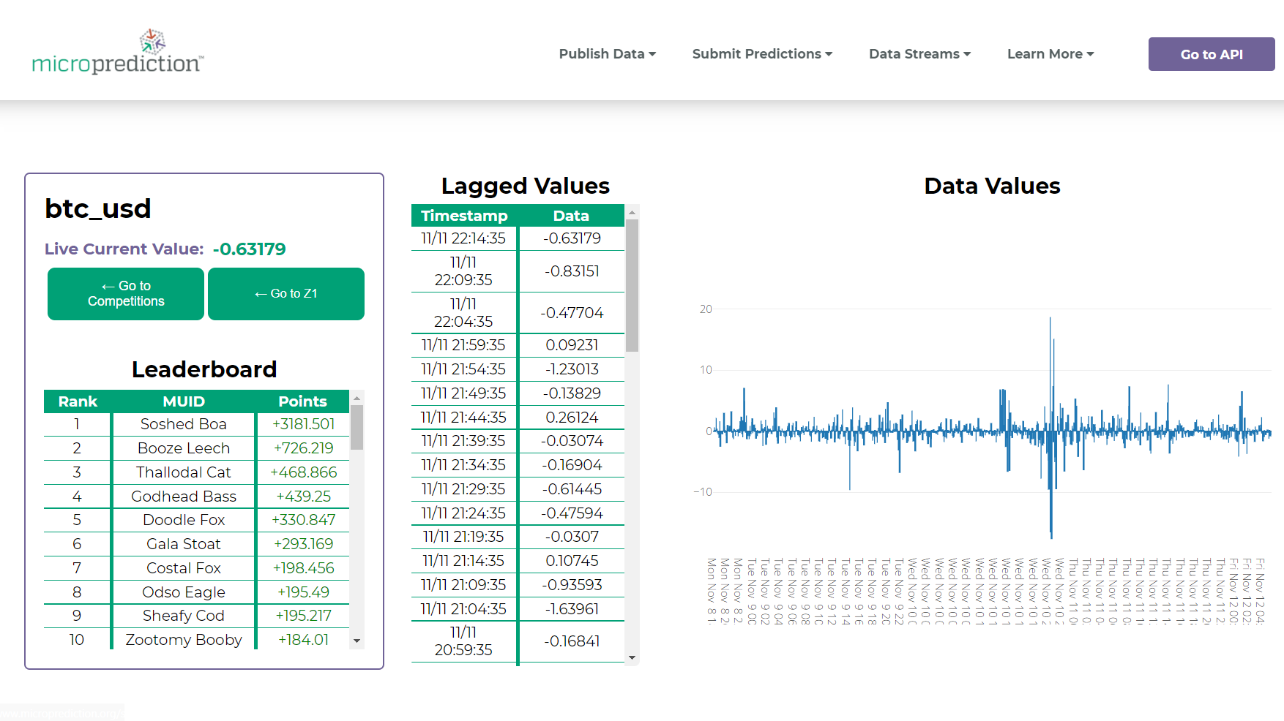Click the Points column header
Screen dimensions: 1284x721
pos(302,401)
